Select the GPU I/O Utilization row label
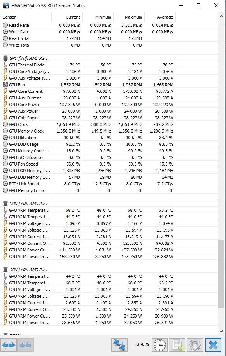Viewport: 226px width, 356px height. (26, 157)
